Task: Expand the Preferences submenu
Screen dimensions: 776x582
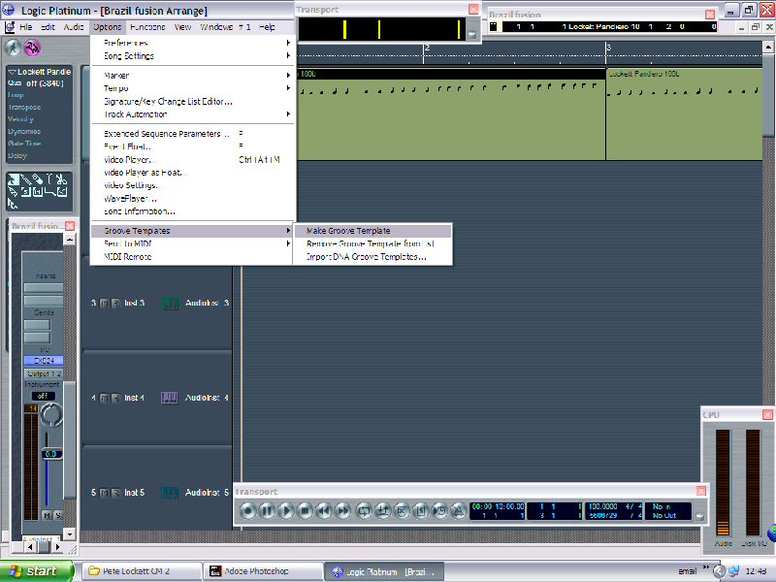Action: coord(126,43)
